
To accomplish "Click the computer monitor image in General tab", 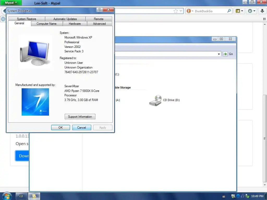I will (35, 53).
